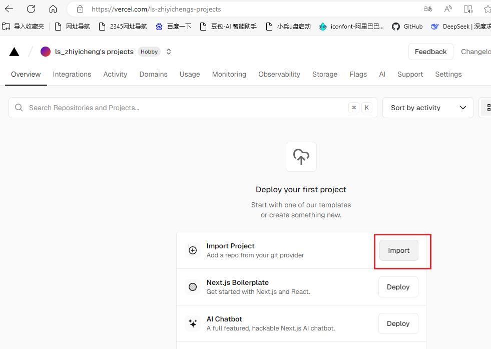491x349 pixels.
Task: Expand the team switcher chevrons
Action: click(169, 52)
